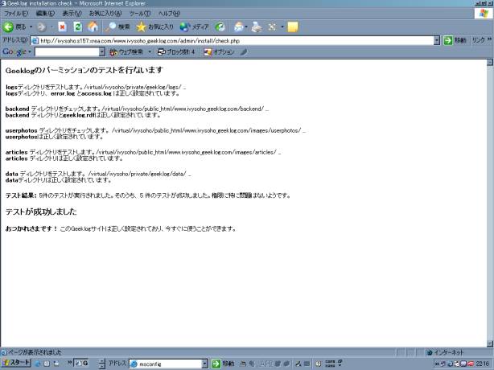Open the Start (スタート) menu

(16, 363)
